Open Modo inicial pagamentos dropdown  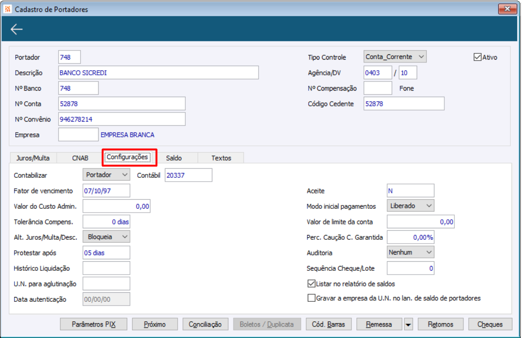411,206
